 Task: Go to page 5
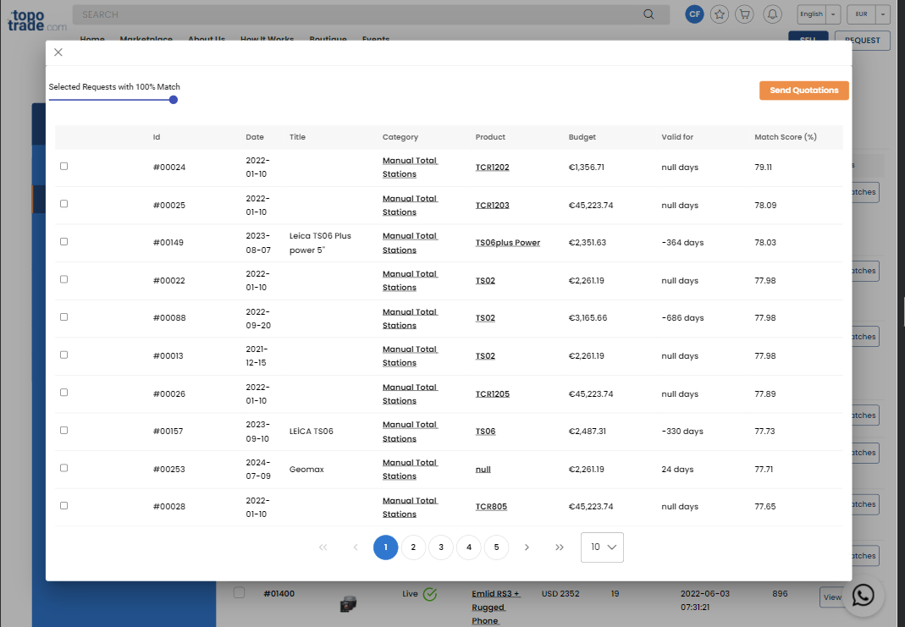(x=496, y=547)
